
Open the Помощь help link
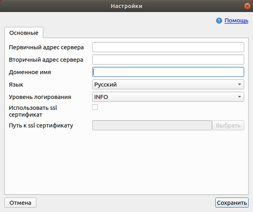coord(237,20)
